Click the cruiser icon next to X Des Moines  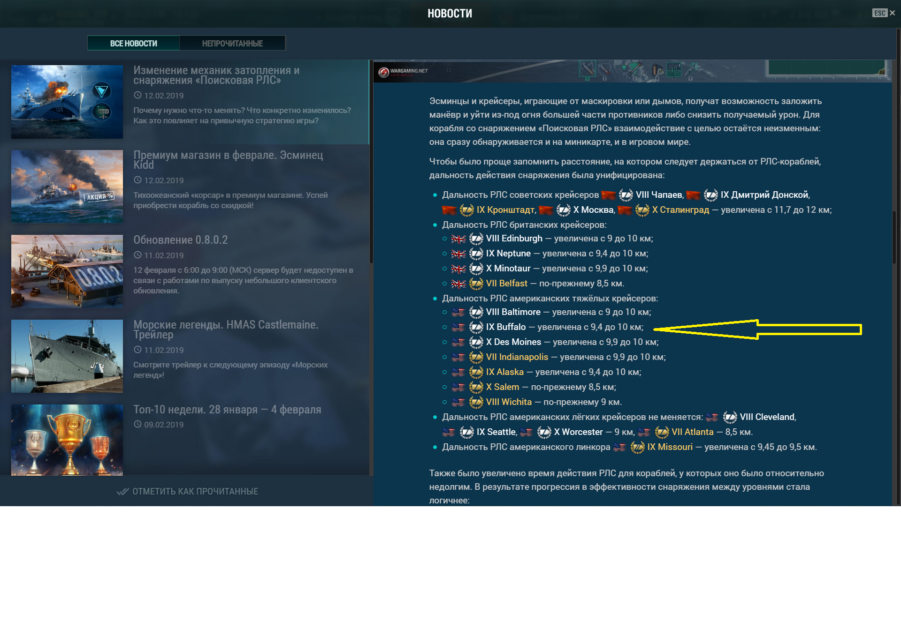(476, 342)
